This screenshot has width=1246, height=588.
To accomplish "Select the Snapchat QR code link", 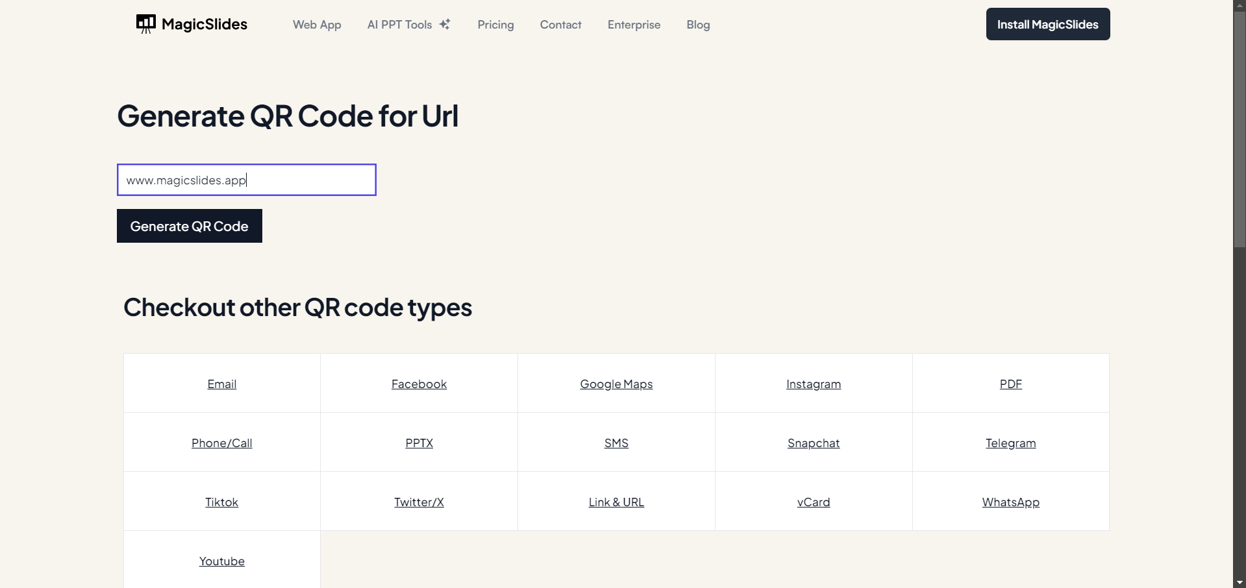I will coord(813,443).
